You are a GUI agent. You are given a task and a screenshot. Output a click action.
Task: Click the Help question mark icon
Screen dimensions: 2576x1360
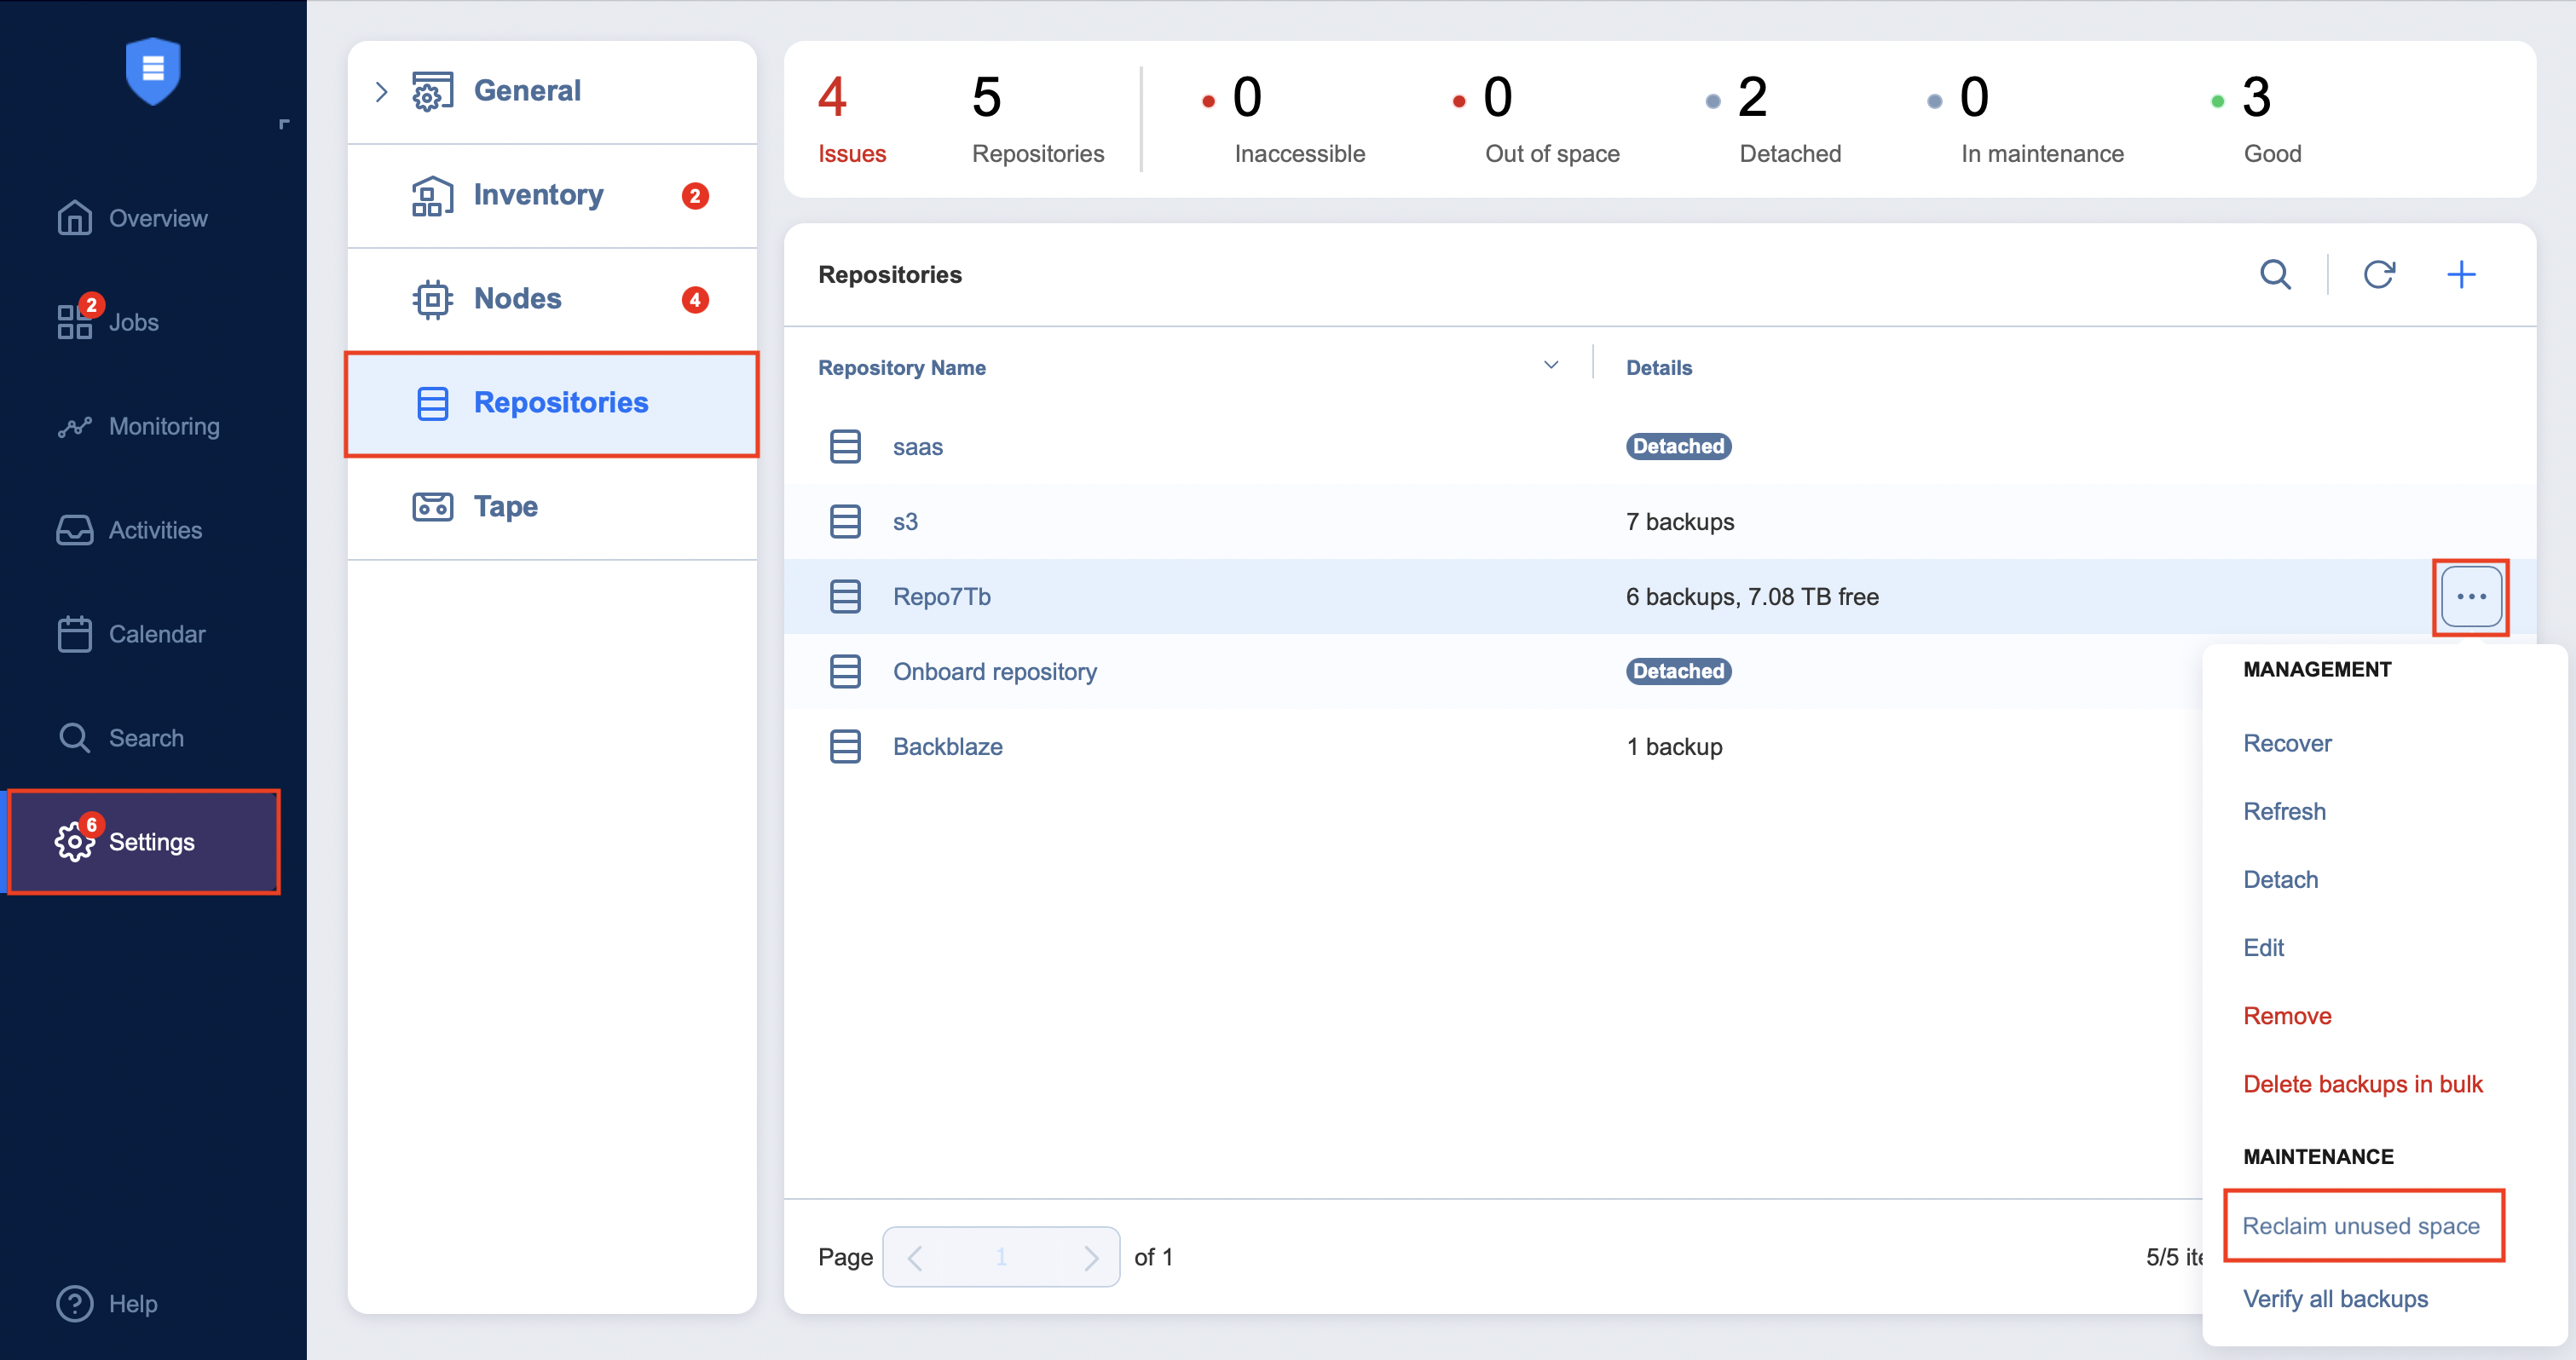tap(75, 1303)
